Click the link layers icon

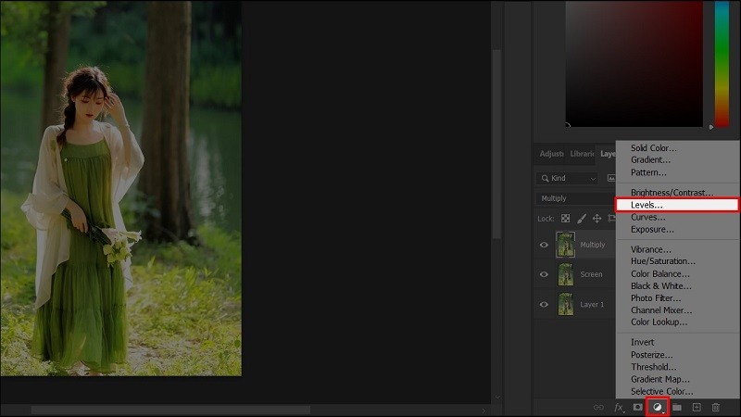(598, 407)
